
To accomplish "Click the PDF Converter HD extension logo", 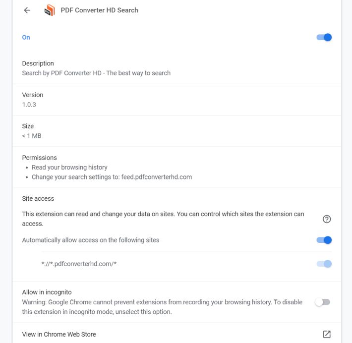I will [x=50, y=10].
